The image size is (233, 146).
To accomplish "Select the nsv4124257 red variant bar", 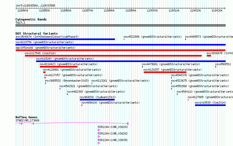I will [165, 72].
